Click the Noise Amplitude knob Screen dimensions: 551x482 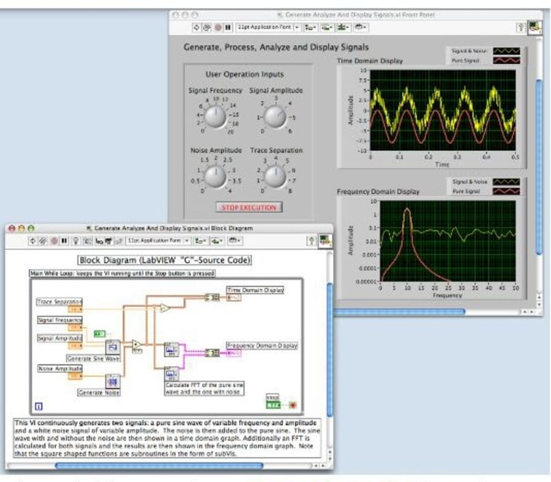click(216, 176)
